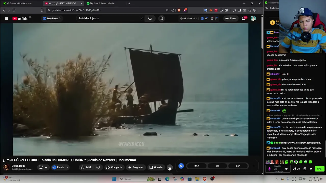The width and height of the screenshot is (326, 183).
Task: Click the search magnifier button
Action: coord(150,18)
